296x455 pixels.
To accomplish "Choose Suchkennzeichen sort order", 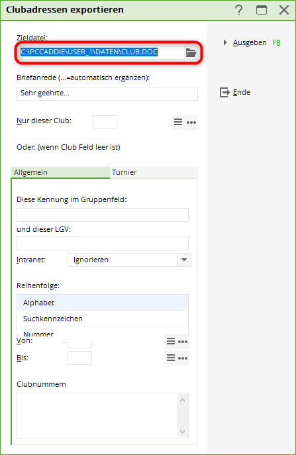I will point(103,319).
